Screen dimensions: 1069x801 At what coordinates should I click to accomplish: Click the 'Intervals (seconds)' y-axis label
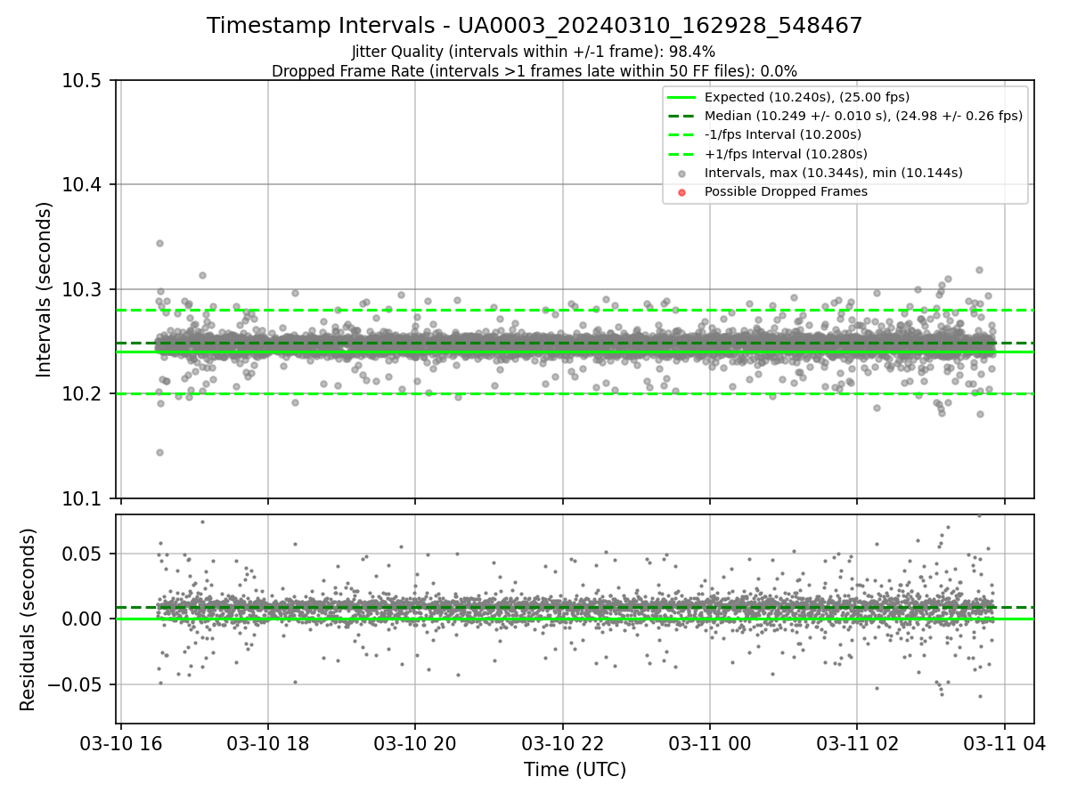click(x=45, y=289)
